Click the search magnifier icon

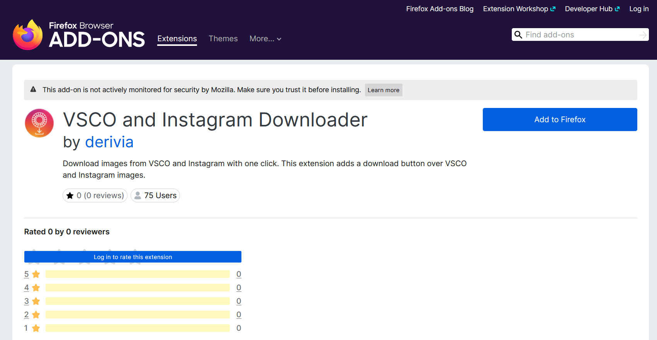pyautogui.click(x=518, y=35)
